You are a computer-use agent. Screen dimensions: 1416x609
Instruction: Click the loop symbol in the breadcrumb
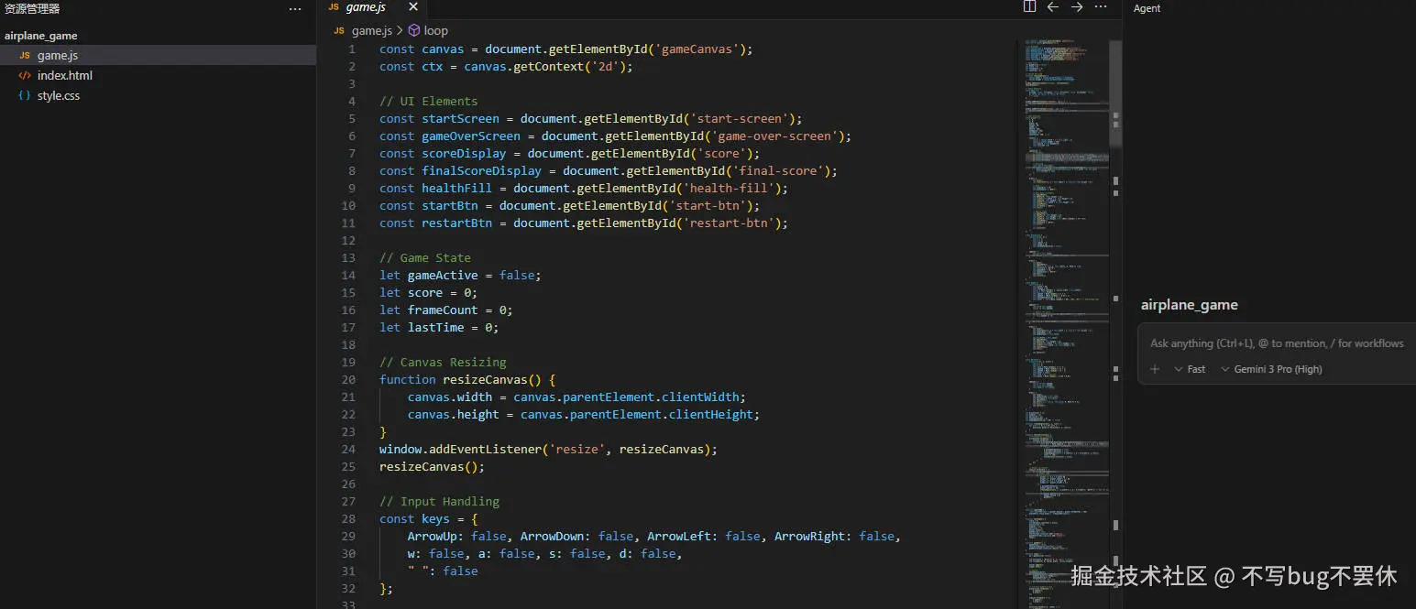click(434, 30)
